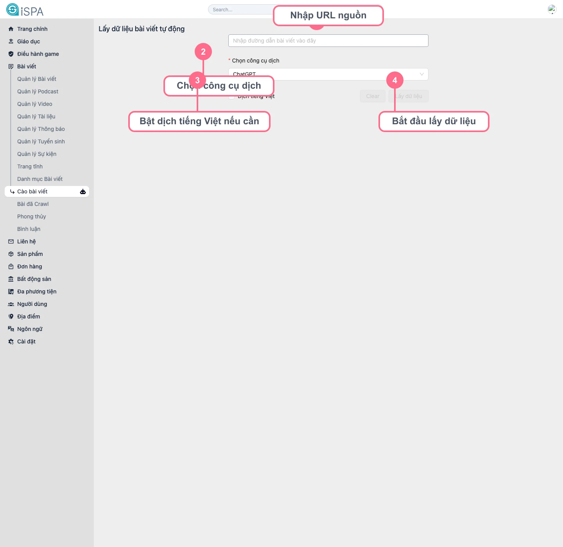Image resolution: width=563 pixels, height=547 pixels.
Task: Click the robot icon in Cào bài viết
Action: 83,191
